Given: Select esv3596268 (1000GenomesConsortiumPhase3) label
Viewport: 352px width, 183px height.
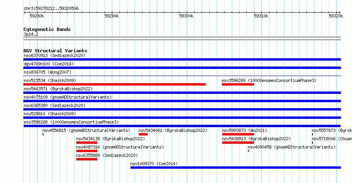Looking at the screenshot, I should [x=71, y=122].
